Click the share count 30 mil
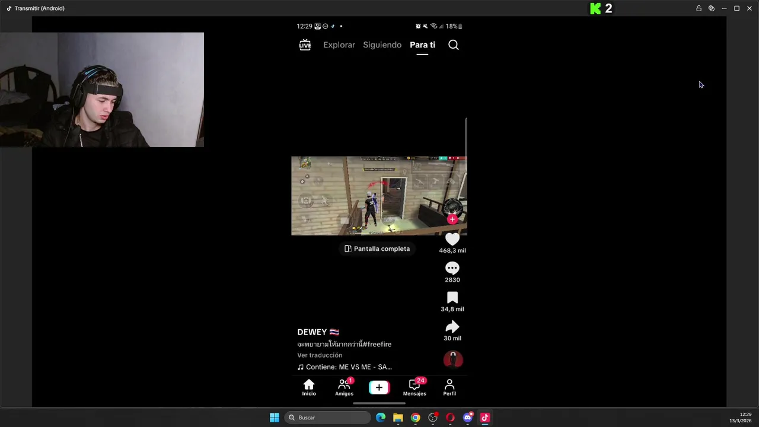The width and height of the screenshot is (759, 427). click(452, 338)
